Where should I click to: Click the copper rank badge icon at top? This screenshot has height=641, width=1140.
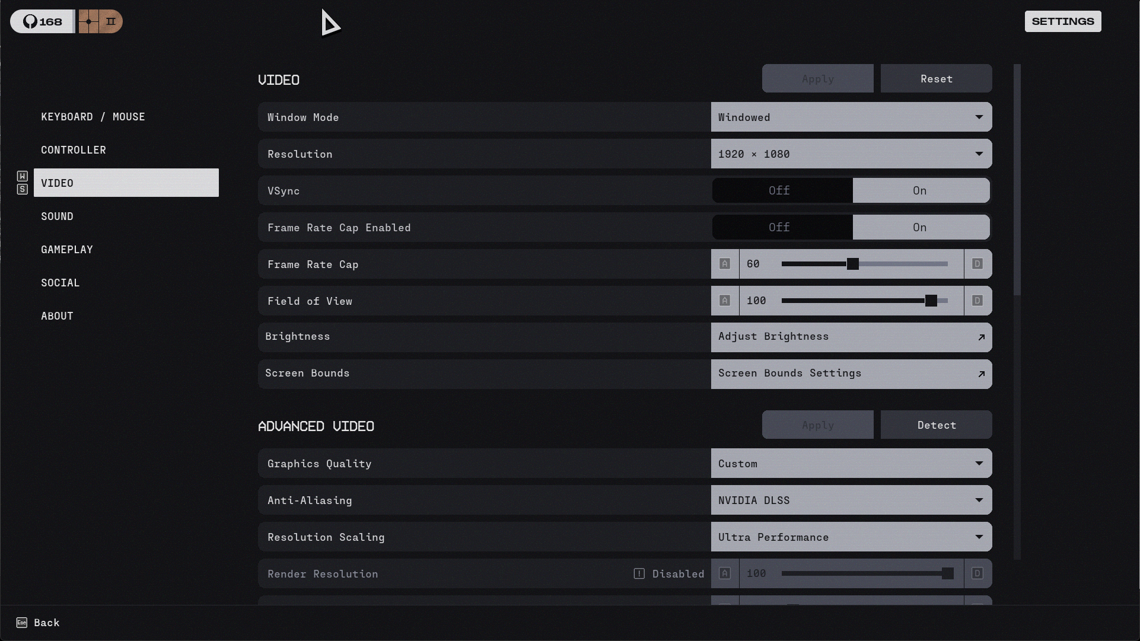[x=100, y=22]
